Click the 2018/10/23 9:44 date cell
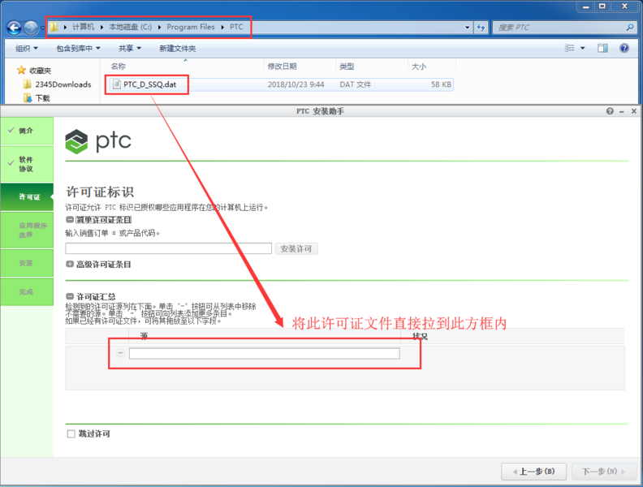Image resolution: width=643 pixels, height=487 pixels. point(296,84)
